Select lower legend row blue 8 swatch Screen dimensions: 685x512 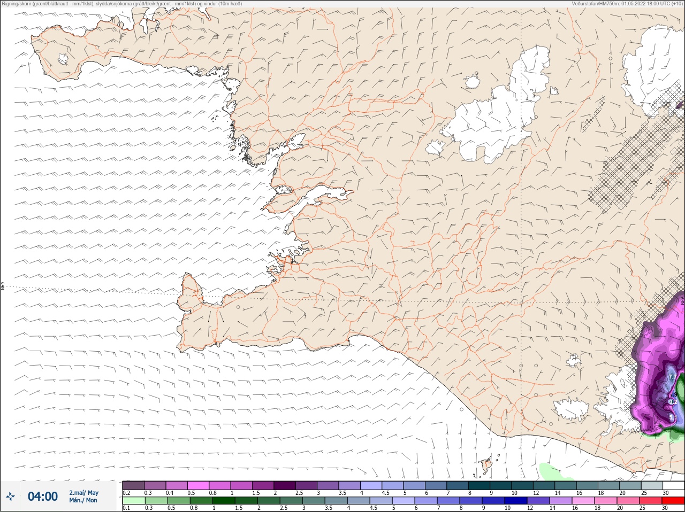click(472, 501)
